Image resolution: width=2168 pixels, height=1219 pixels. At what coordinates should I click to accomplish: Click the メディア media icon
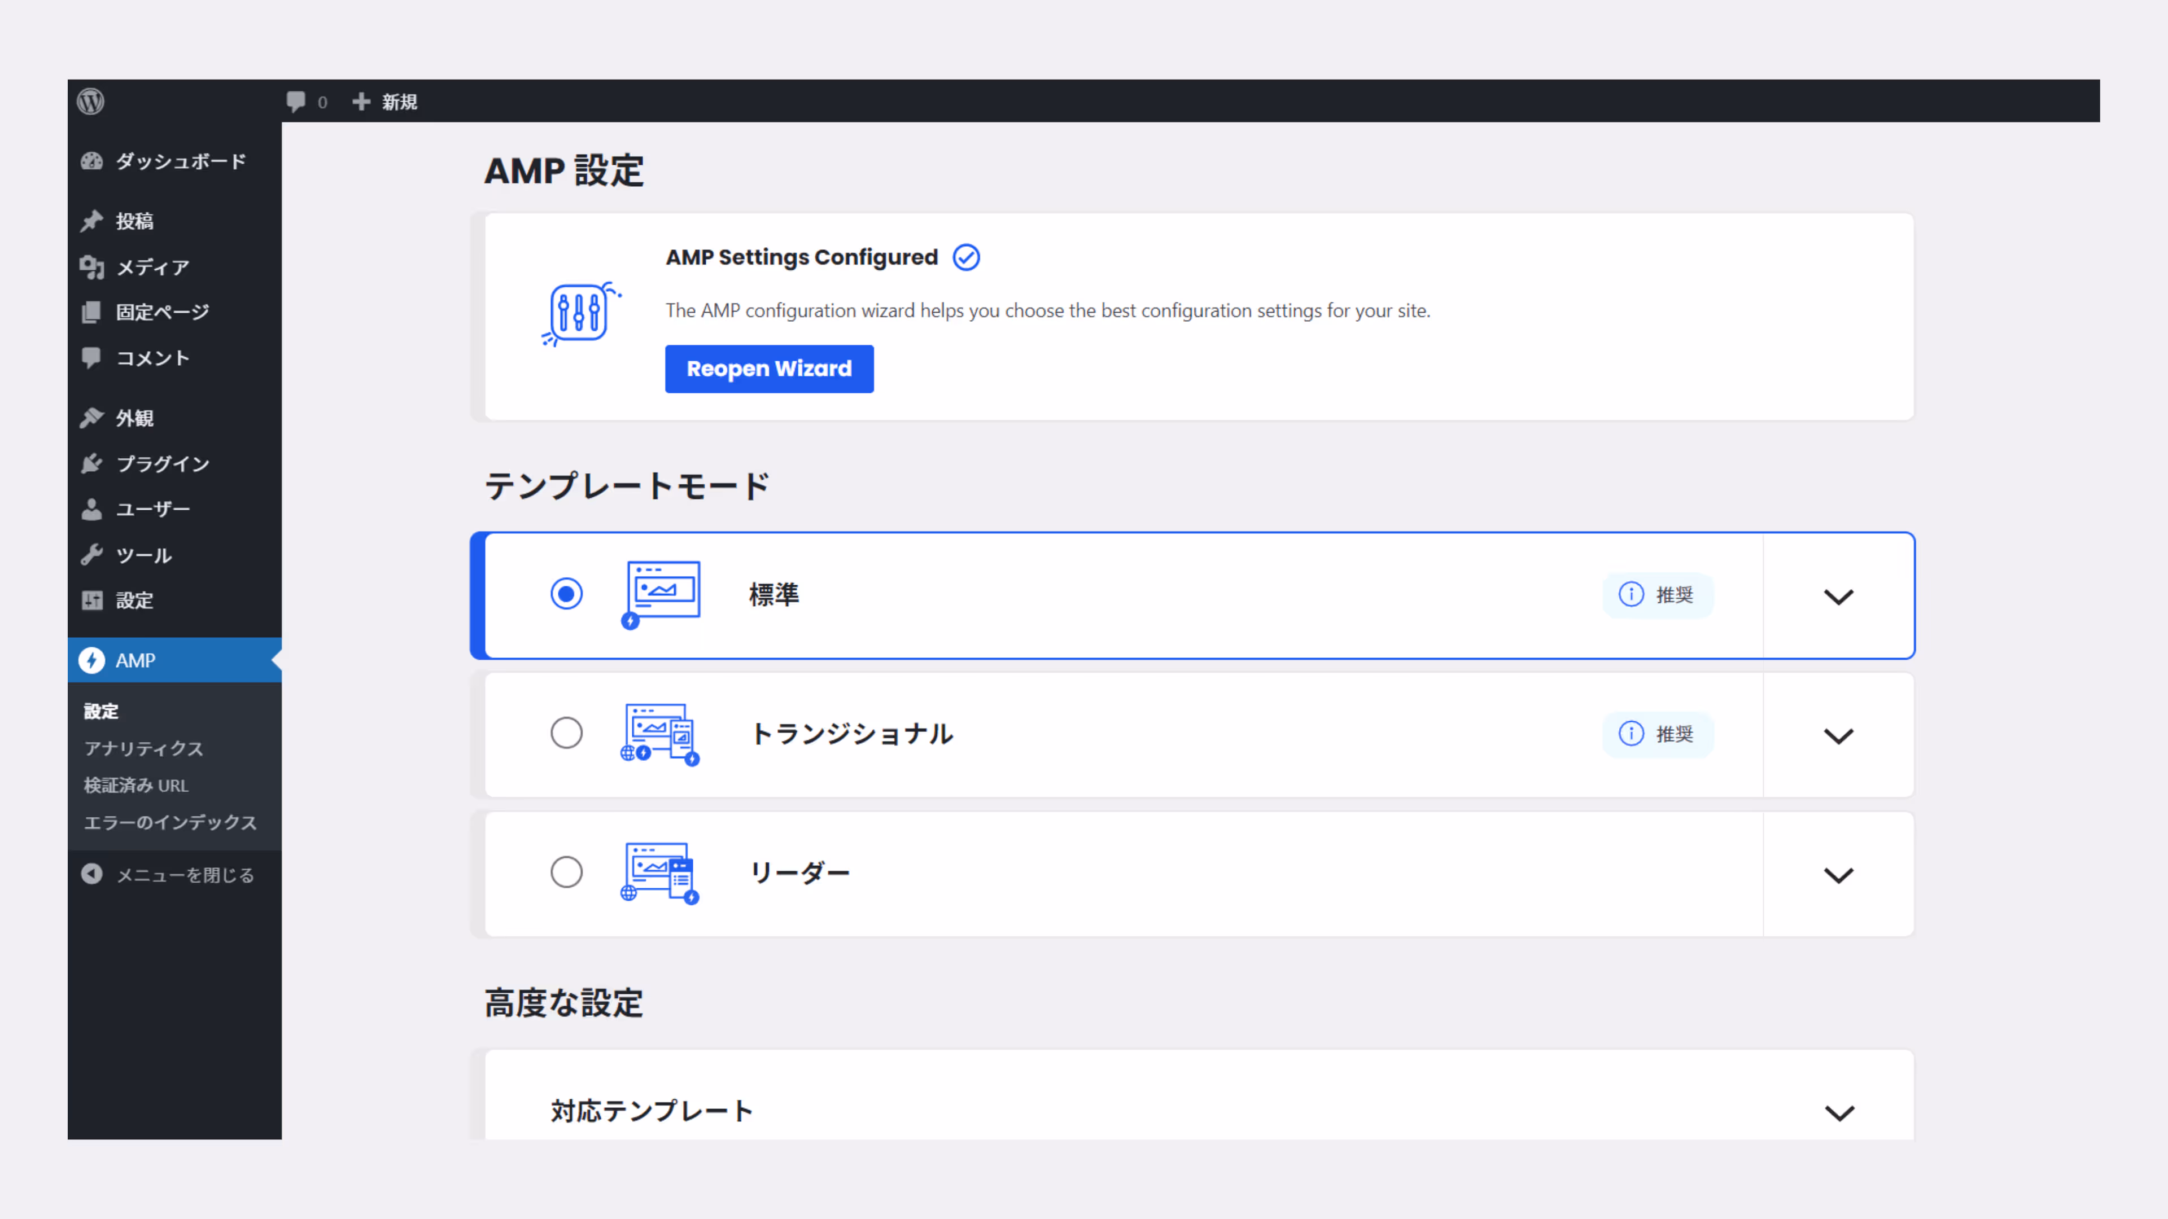point(91,268)
